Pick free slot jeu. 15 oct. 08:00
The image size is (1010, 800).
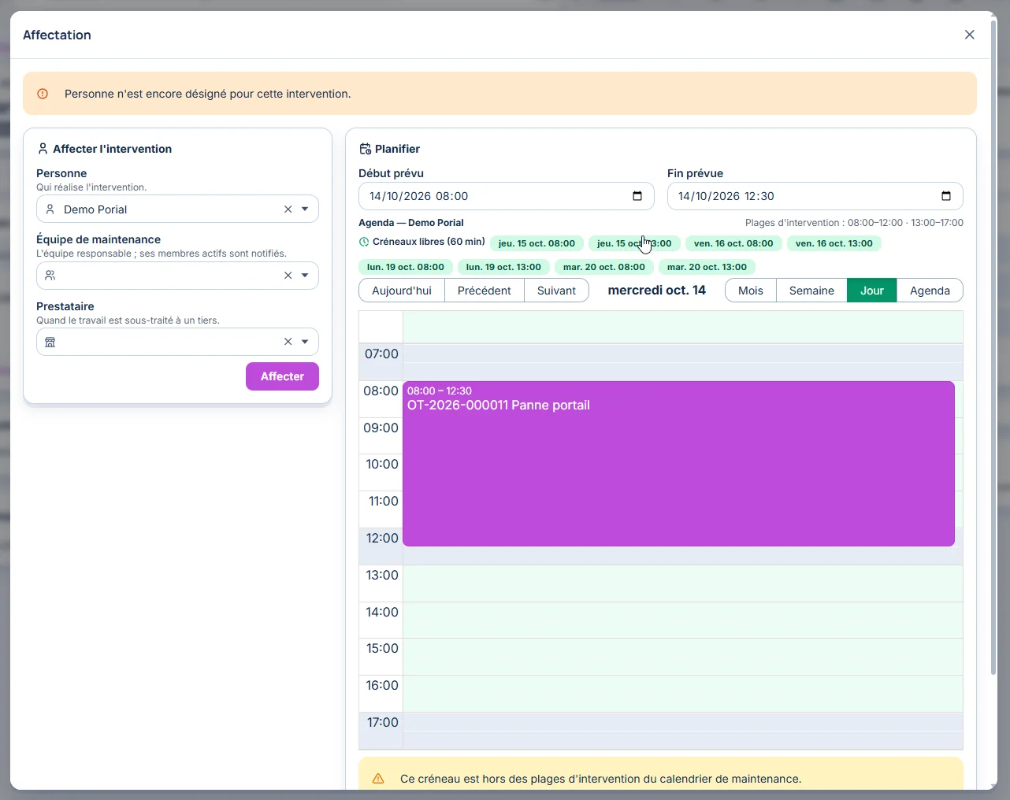point(537,243)
